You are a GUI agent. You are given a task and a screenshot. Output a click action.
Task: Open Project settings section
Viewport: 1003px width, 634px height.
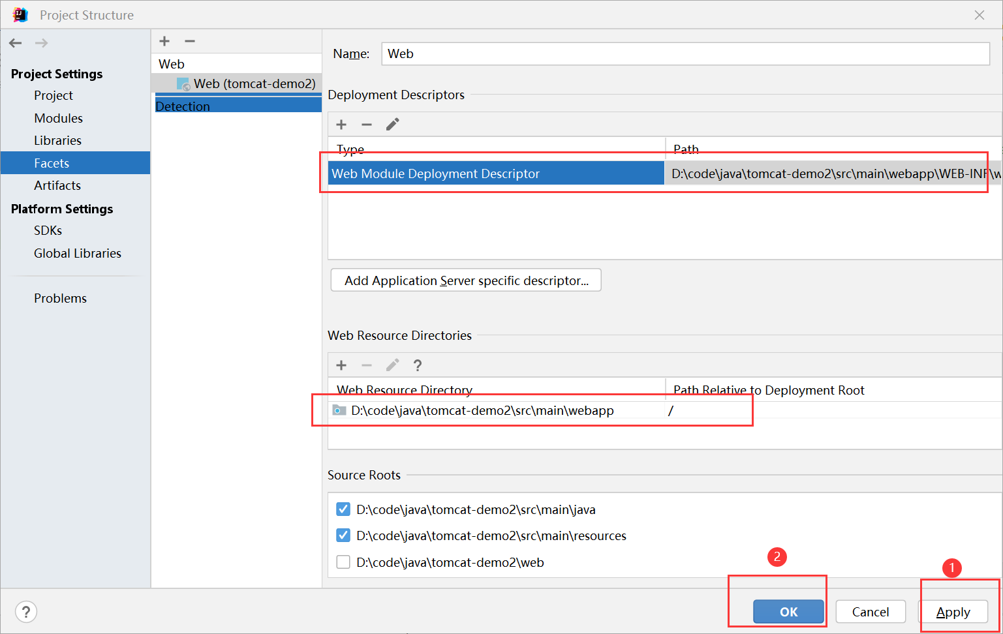click(54, 95)
